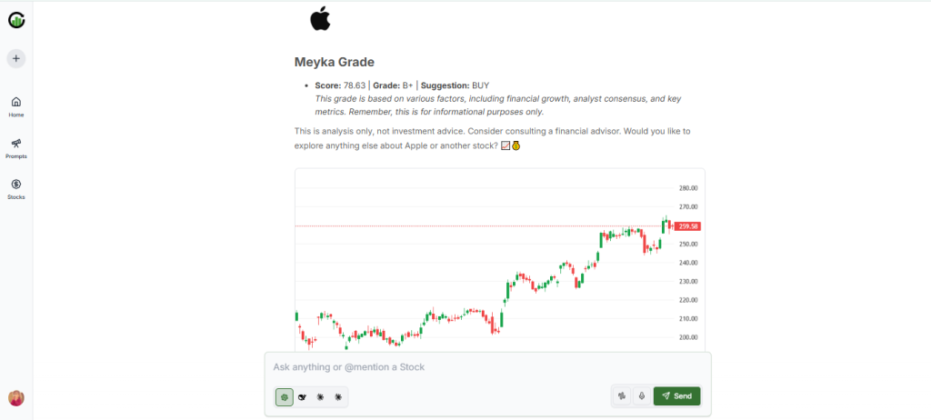Click the audio waveform icon beside the microphone

click(623, 395)
